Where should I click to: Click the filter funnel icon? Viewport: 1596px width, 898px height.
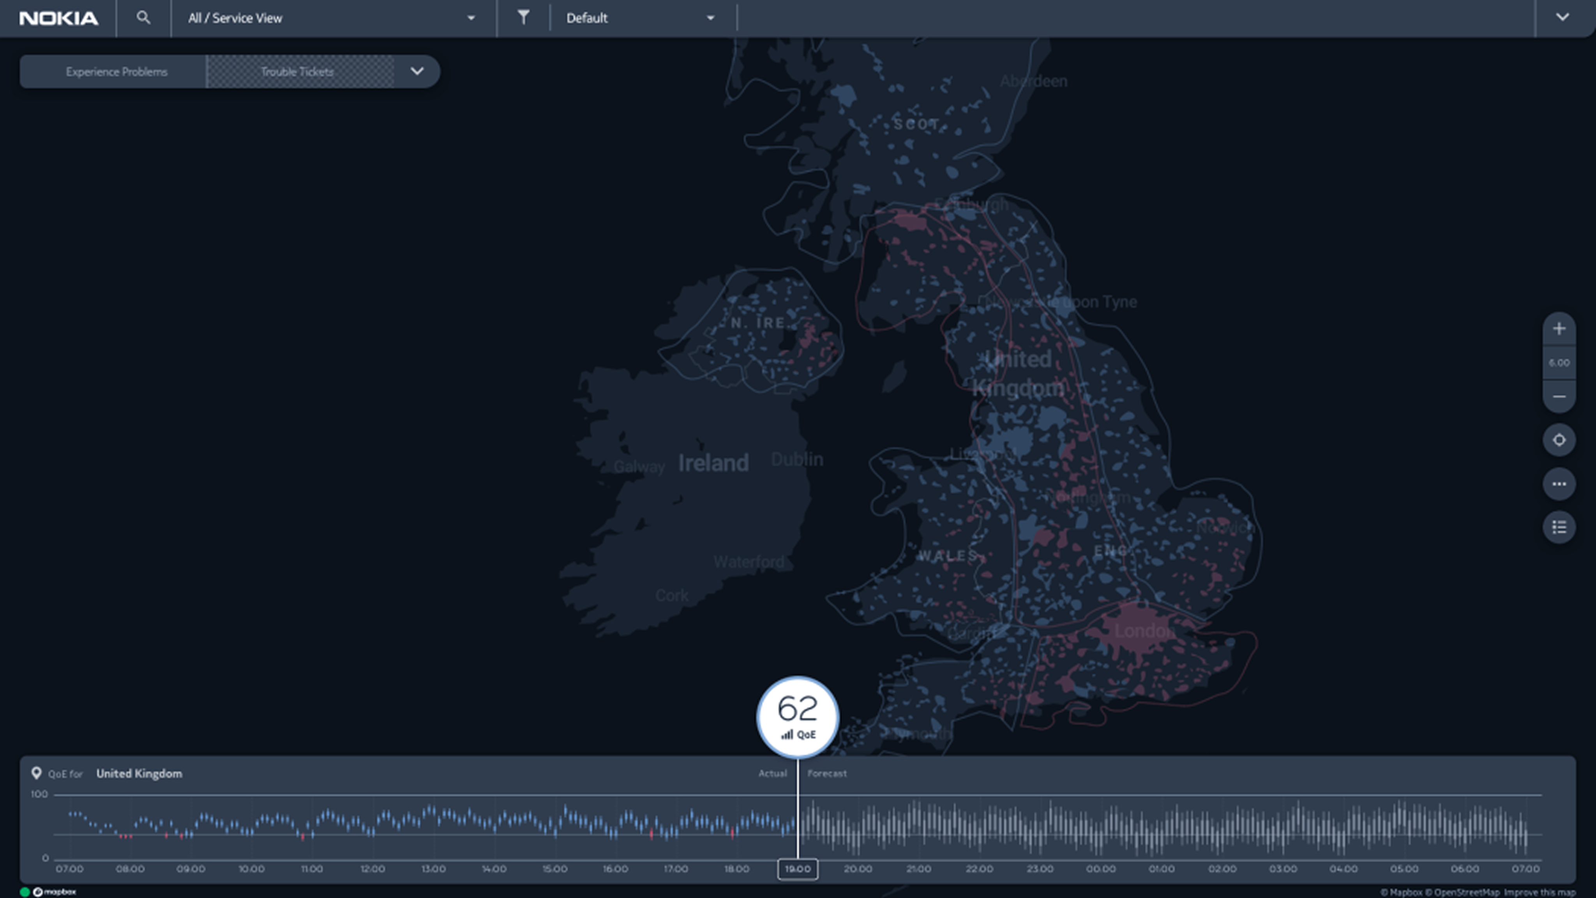point(524,18)
